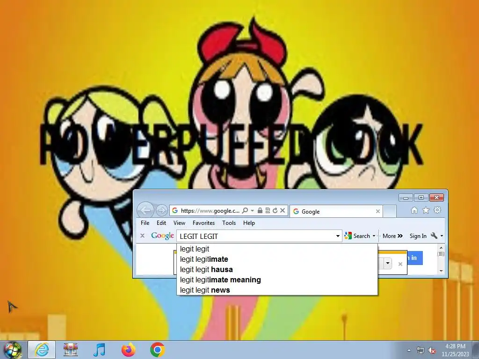Click the Forward navigation arrow
This screenshot has height=359, width=479.
(x=161, y=210)
